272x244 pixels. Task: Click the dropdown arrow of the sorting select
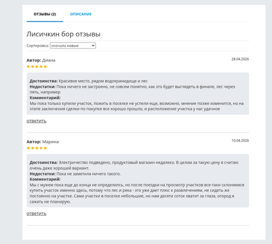click(93, 46)
